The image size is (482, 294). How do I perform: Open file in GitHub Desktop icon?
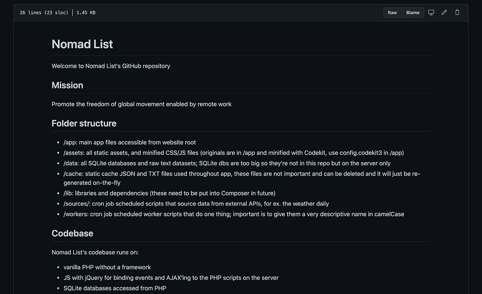[431, 13]
